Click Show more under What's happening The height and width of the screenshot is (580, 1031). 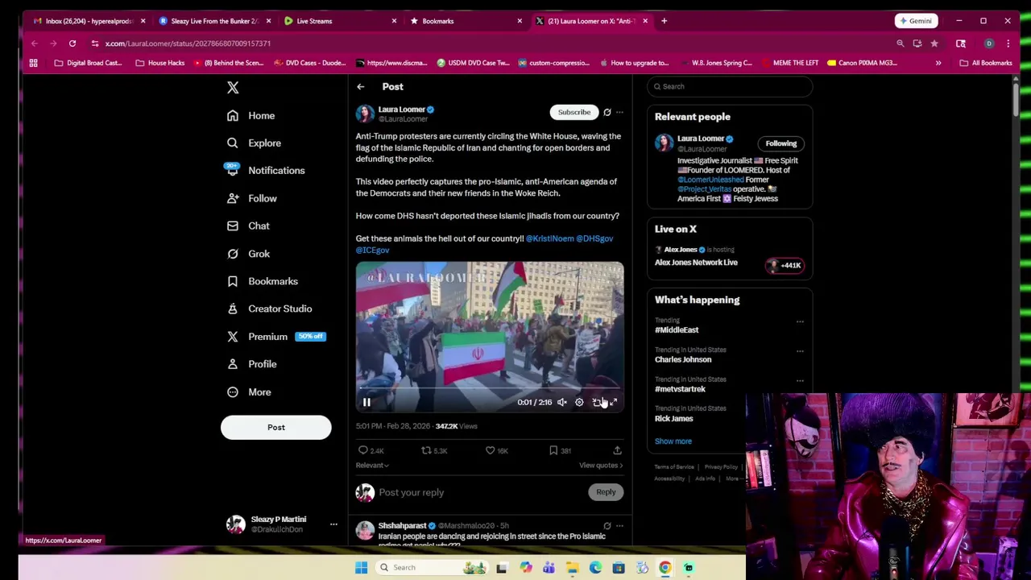[673, 441]
